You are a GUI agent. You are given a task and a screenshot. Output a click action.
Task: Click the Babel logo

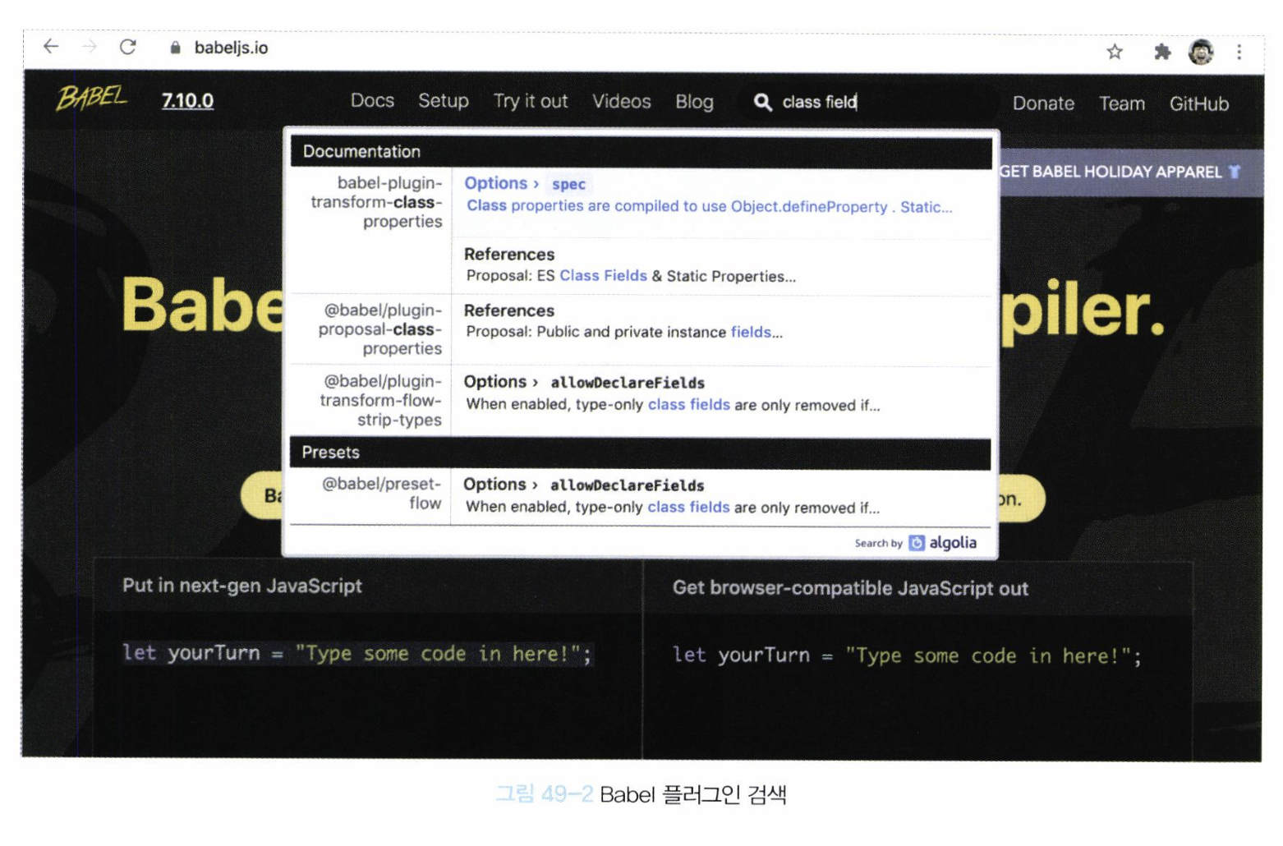click(91, 99)
